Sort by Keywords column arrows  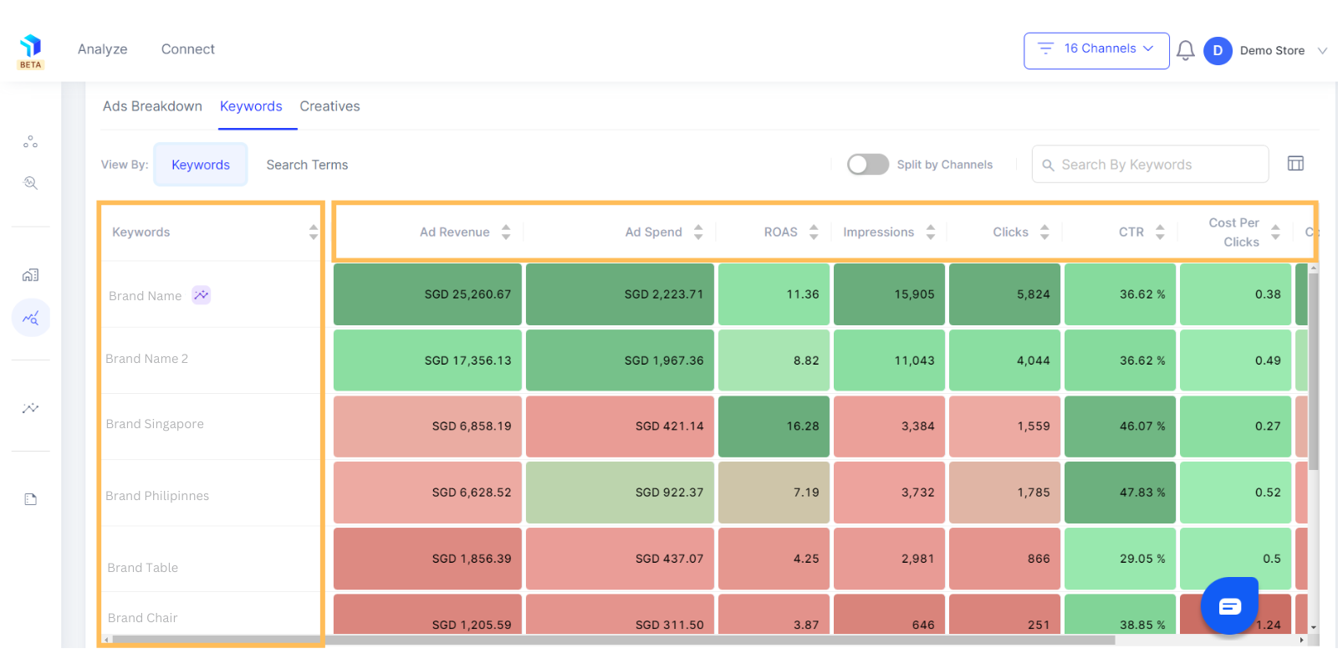click(313, 232)
